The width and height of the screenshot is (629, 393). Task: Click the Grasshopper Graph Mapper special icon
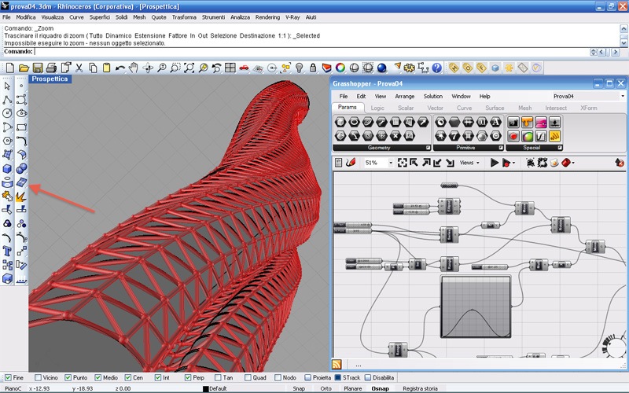coord(541,136)
